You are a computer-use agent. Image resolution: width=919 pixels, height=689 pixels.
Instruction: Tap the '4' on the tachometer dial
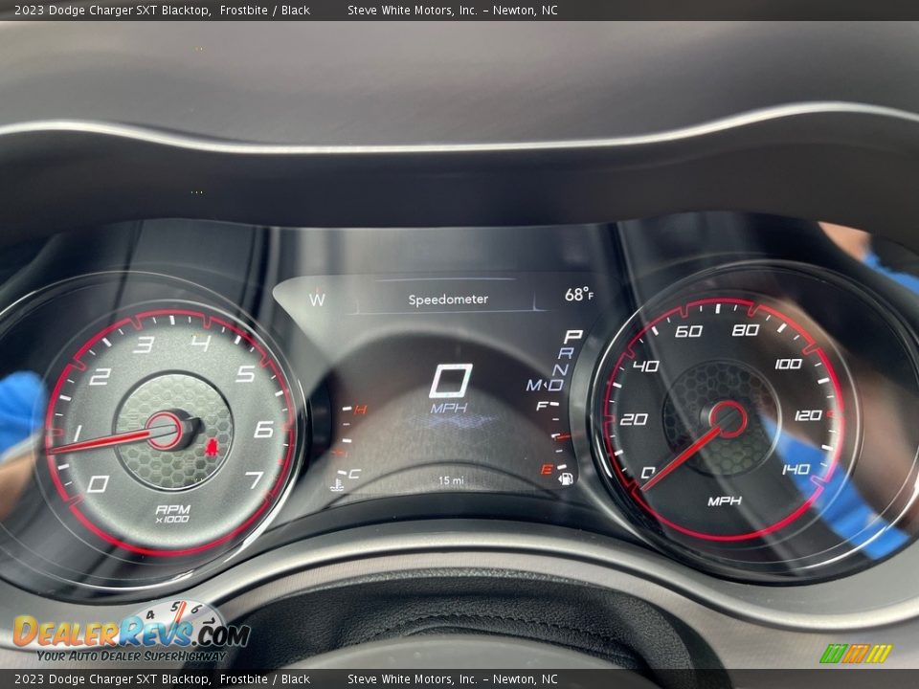(201, 342)
